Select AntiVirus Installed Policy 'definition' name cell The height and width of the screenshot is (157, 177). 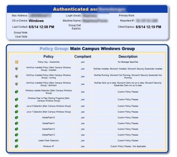pyautogui.click(x=48, y=84)
